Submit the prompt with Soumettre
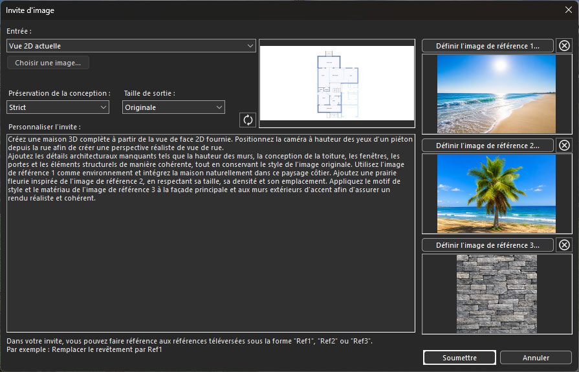Image resolution: width=579 pixels, height=372 pixels. point(459,358)
